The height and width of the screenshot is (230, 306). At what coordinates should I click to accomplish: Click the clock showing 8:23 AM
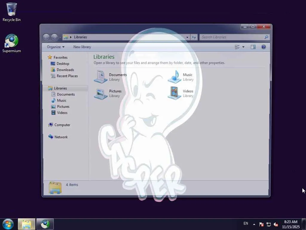tap(291, 224)
